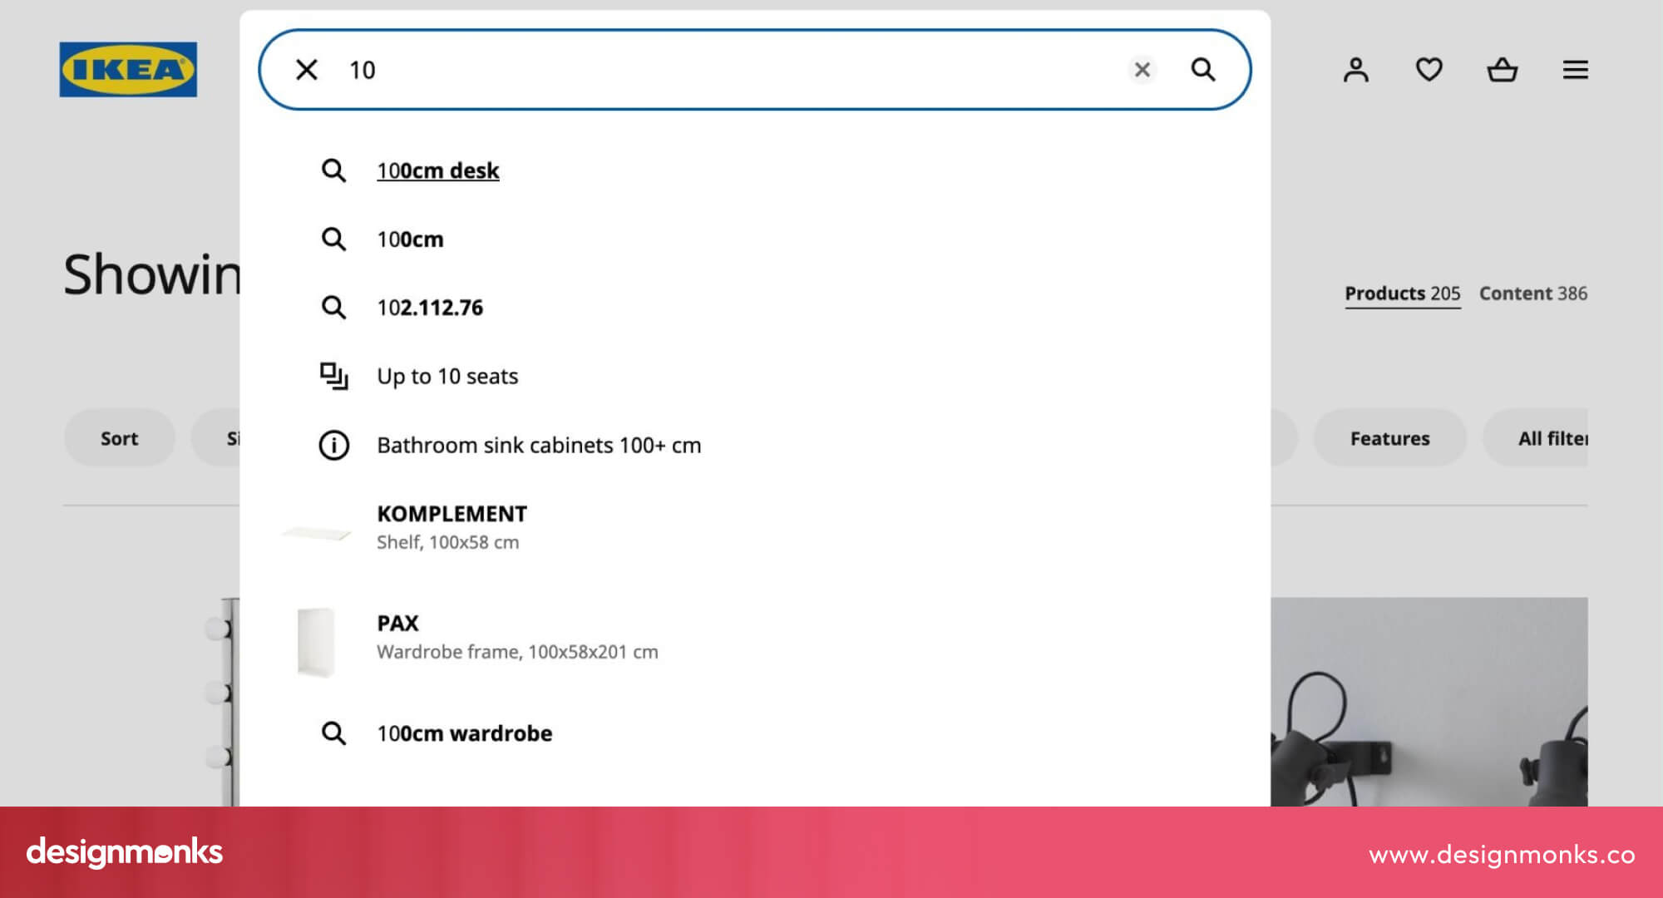Select the '100cm wardrobe' suggestion
This screenshot has height=898, width=1663.
464,733
